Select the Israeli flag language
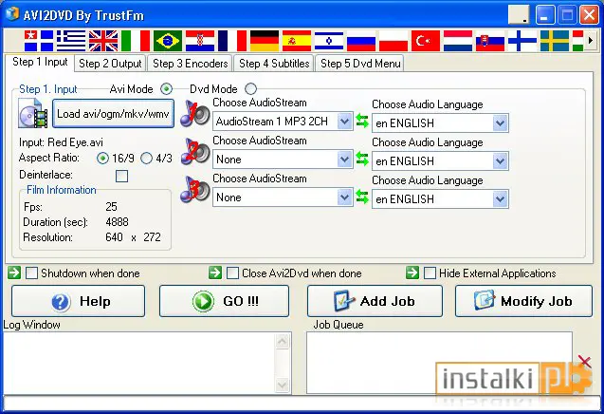604x414 pixels. pos(329,41)
